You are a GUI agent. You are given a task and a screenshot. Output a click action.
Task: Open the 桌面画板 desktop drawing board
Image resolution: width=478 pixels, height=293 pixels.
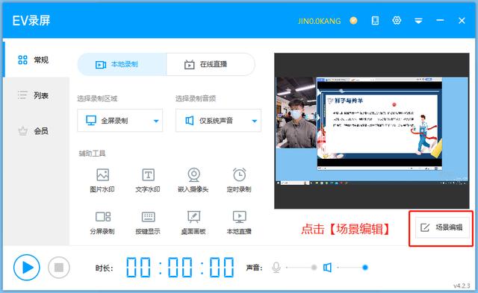193,223
